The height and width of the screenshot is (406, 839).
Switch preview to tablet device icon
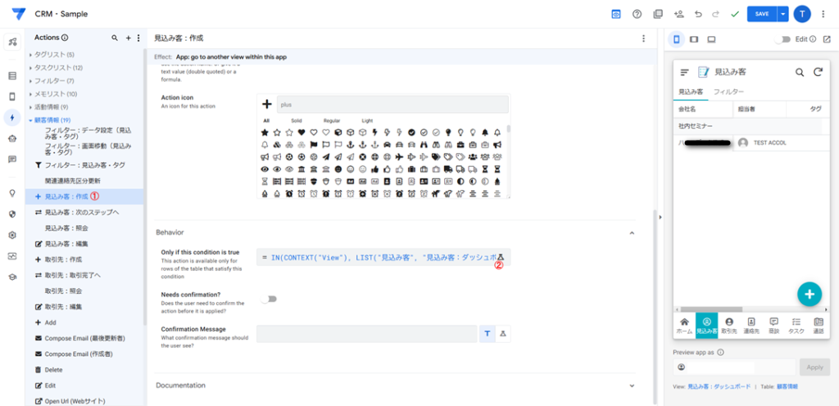pos(694,39)
